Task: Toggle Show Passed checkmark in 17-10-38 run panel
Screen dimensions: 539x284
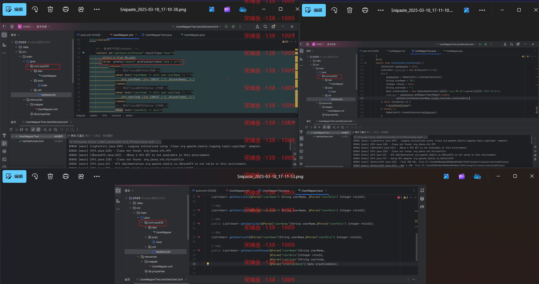Action: click(x=33, y=130)
